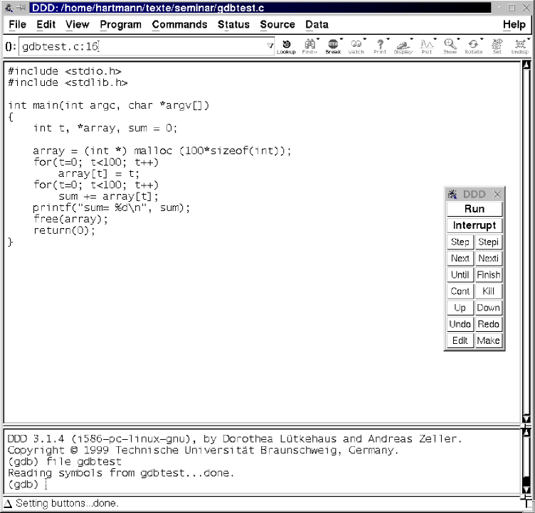Click the int main declaration line

click(x=109, y=105)
